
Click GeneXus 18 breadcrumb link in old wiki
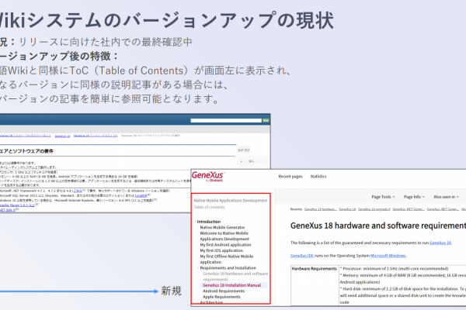[x=62, y=136]
